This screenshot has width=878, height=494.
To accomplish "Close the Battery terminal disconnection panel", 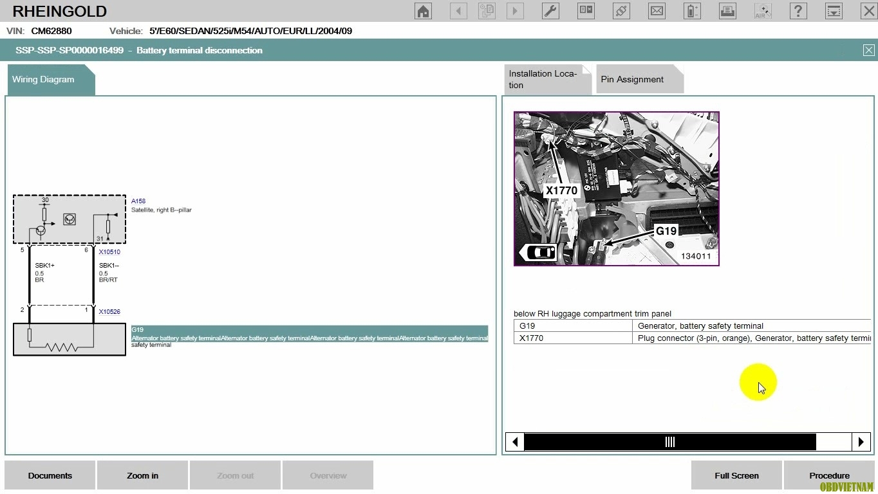I will (x=868, y=50).
